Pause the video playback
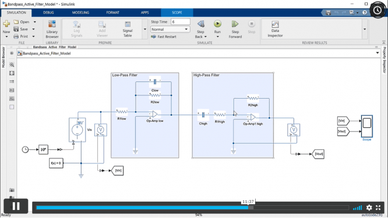Image resolution: width=388 pixels, height=218 pixels. pos(16,206)
